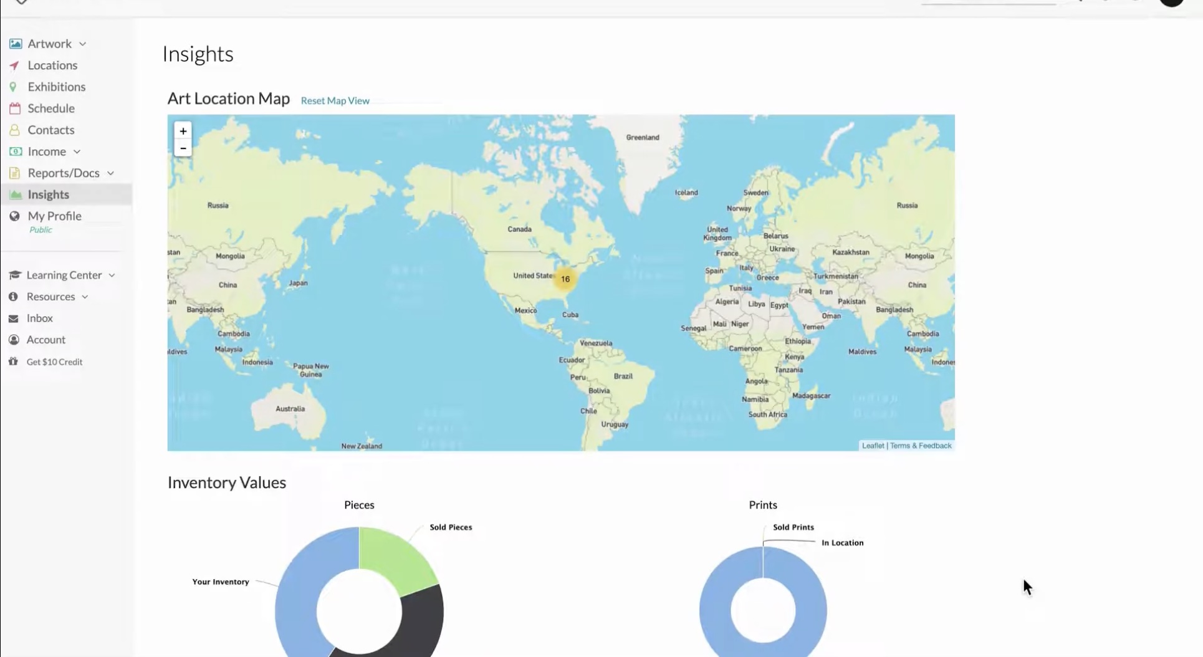Expand the Learning Center chevron

tap(112, 276)
